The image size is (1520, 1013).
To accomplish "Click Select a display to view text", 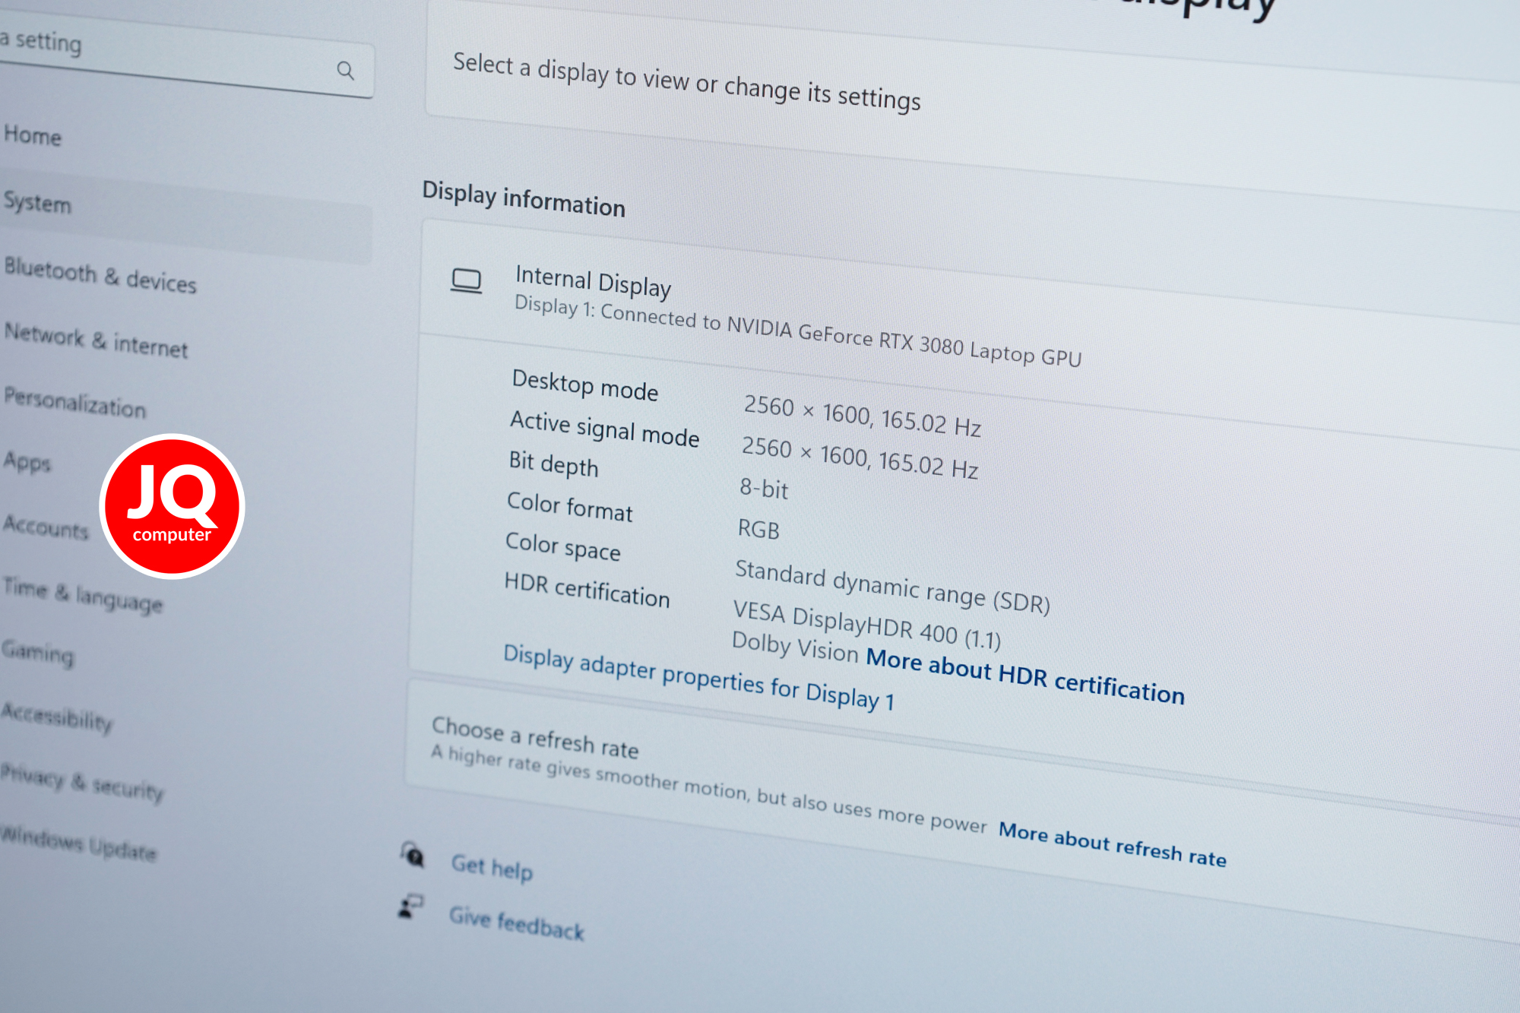I will [x=687, y=81].
